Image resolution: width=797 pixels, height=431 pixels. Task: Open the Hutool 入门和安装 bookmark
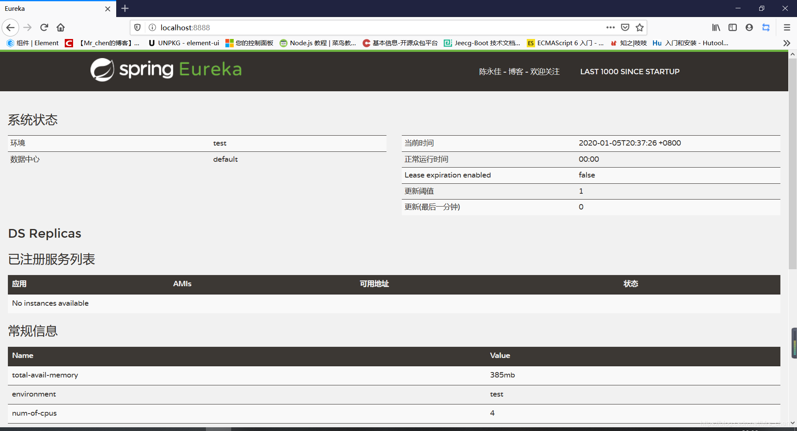click(691, 43)
